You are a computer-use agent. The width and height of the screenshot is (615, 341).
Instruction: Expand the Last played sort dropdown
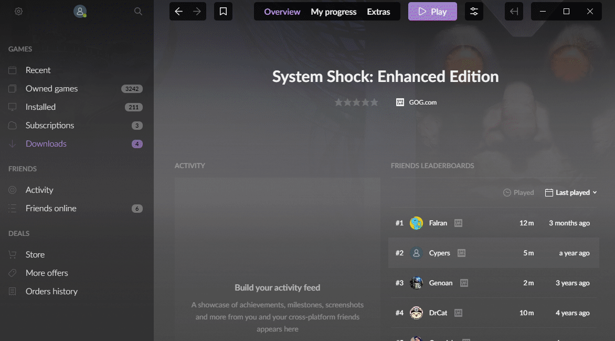pyautogui.click(x=571, y=193)
